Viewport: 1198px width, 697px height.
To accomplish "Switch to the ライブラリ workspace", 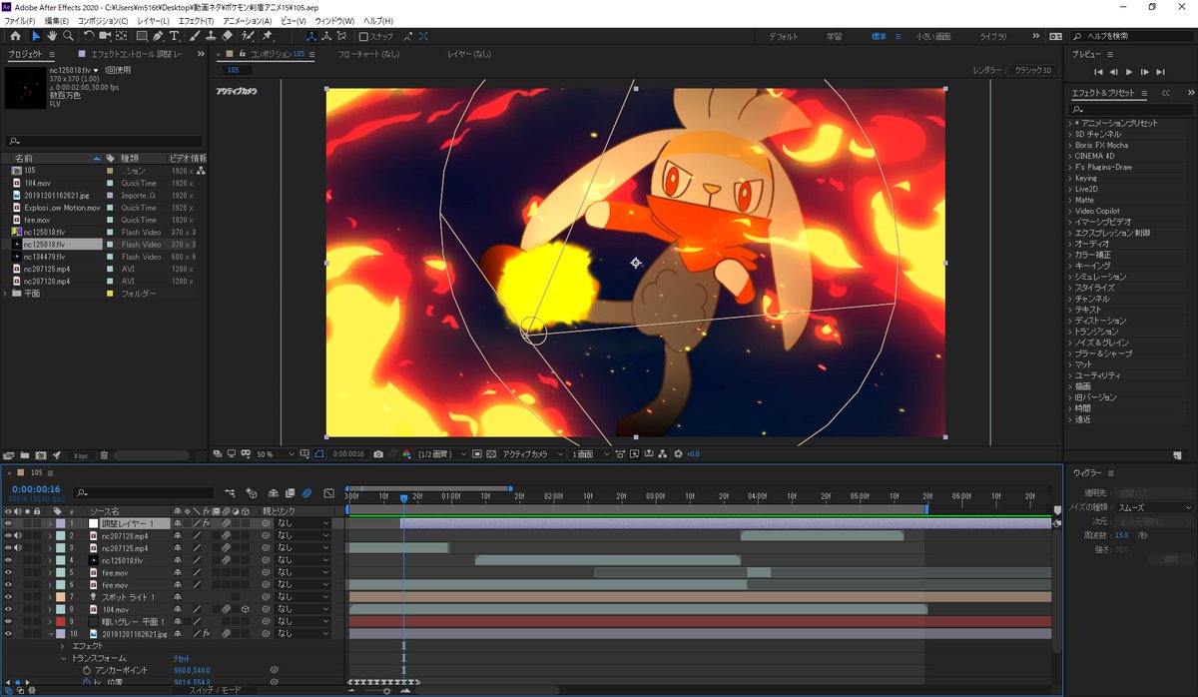I will click(993, 37).
